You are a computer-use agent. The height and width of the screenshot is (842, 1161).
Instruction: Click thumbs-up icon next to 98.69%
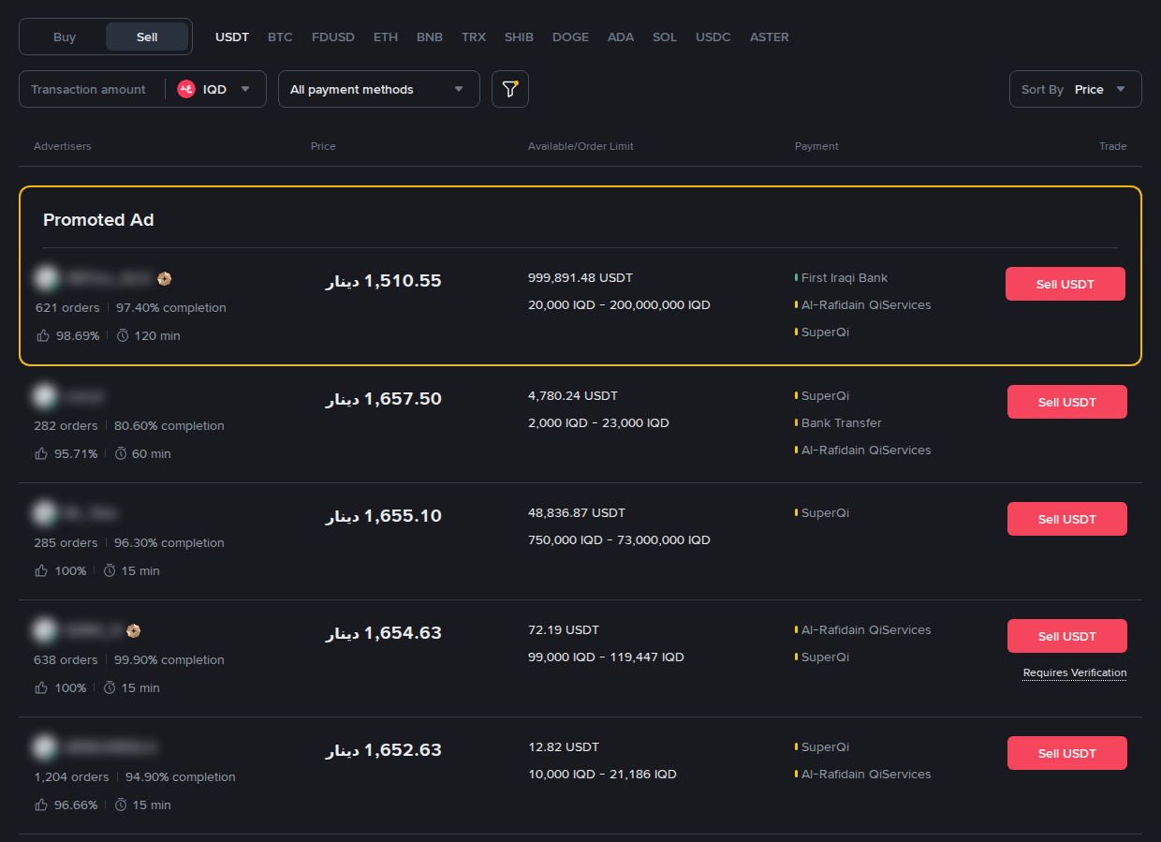tap(42, 335)
